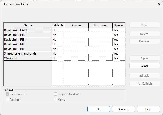Close the Opening Worksets dialog window
Screen dimensions: 163x115
tap(159, 4)
